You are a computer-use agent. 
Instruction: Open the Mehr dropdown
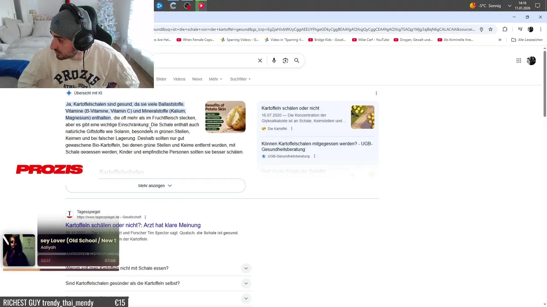(215, 79)
